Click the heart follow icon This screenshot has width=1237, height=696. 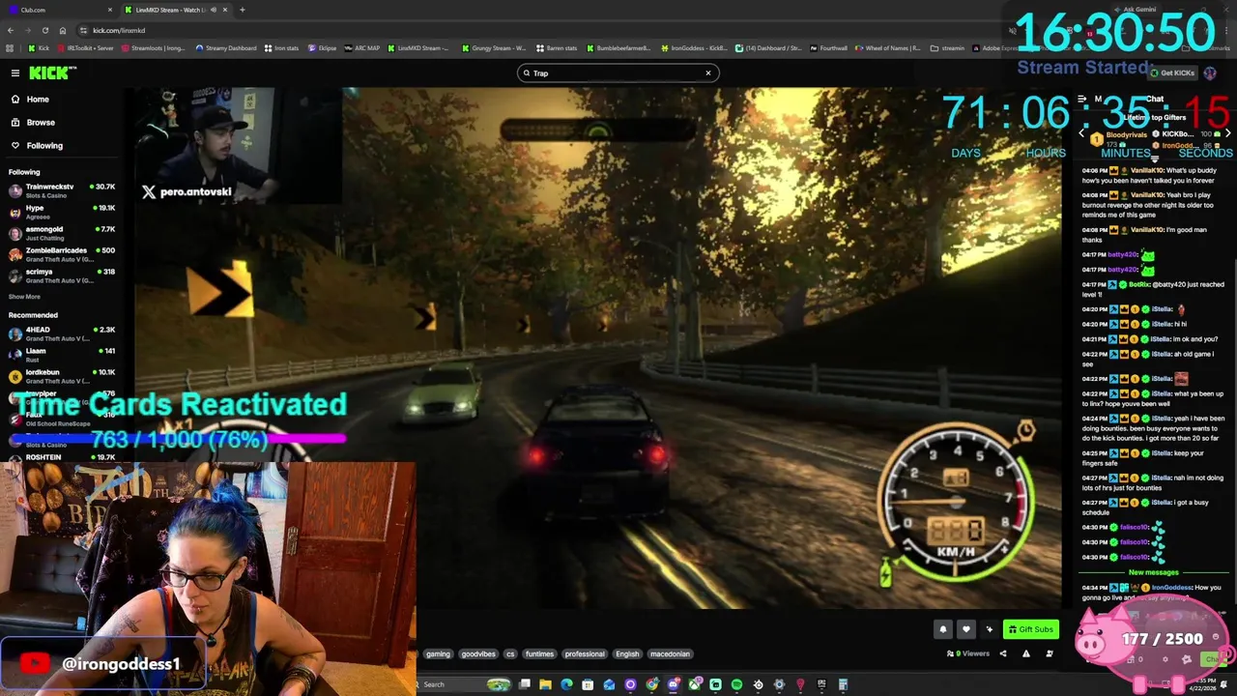(x=965, y=629)
